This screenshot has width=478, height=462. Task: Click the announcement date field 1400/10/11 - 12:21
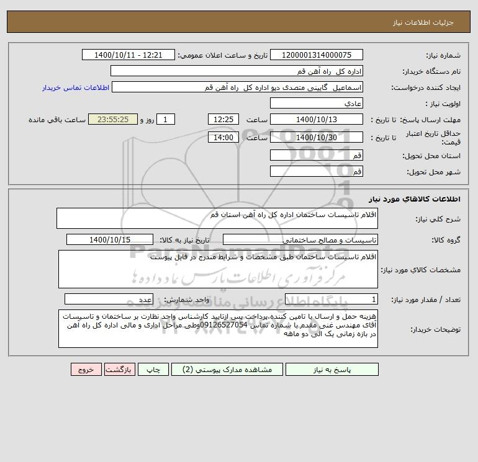pos(129,55)
